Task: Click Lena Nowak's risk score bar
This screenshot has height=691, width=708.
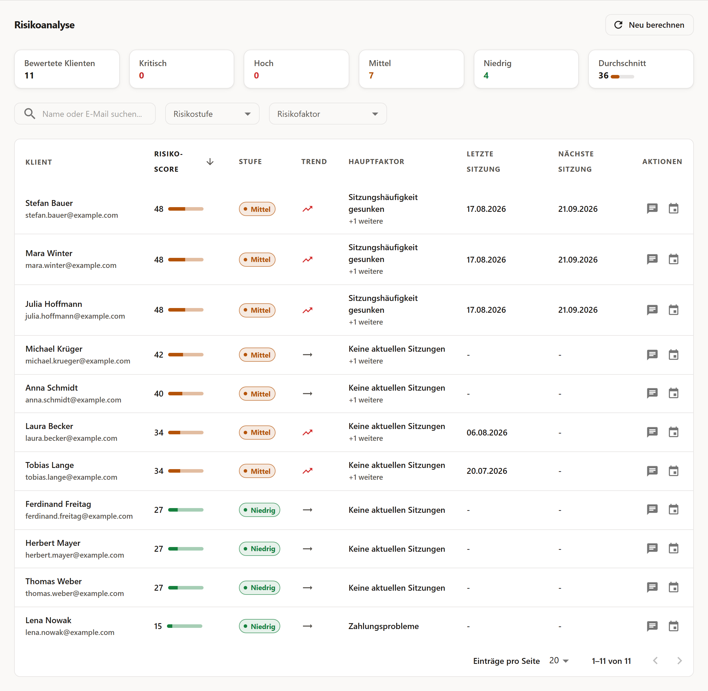Action: pyautogui.click(x=185, y=626)
